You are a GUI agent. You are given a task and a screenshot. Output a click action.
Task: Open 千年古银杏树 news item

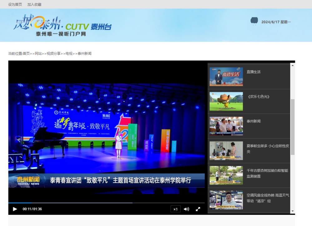pyautogui.click(x=267, y=173)
